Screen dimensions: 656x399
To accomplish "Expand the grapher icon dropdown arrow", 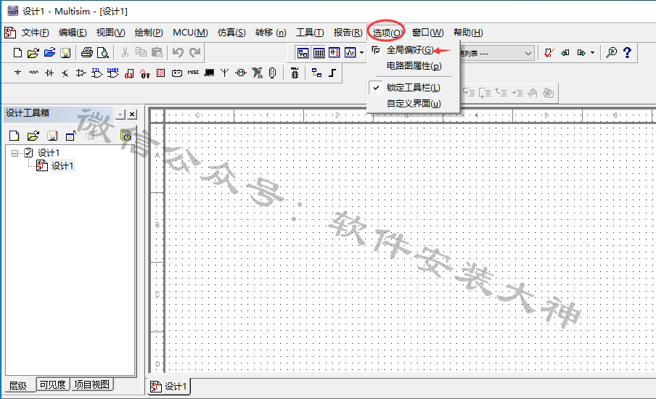I will click(x=362, y=53).
